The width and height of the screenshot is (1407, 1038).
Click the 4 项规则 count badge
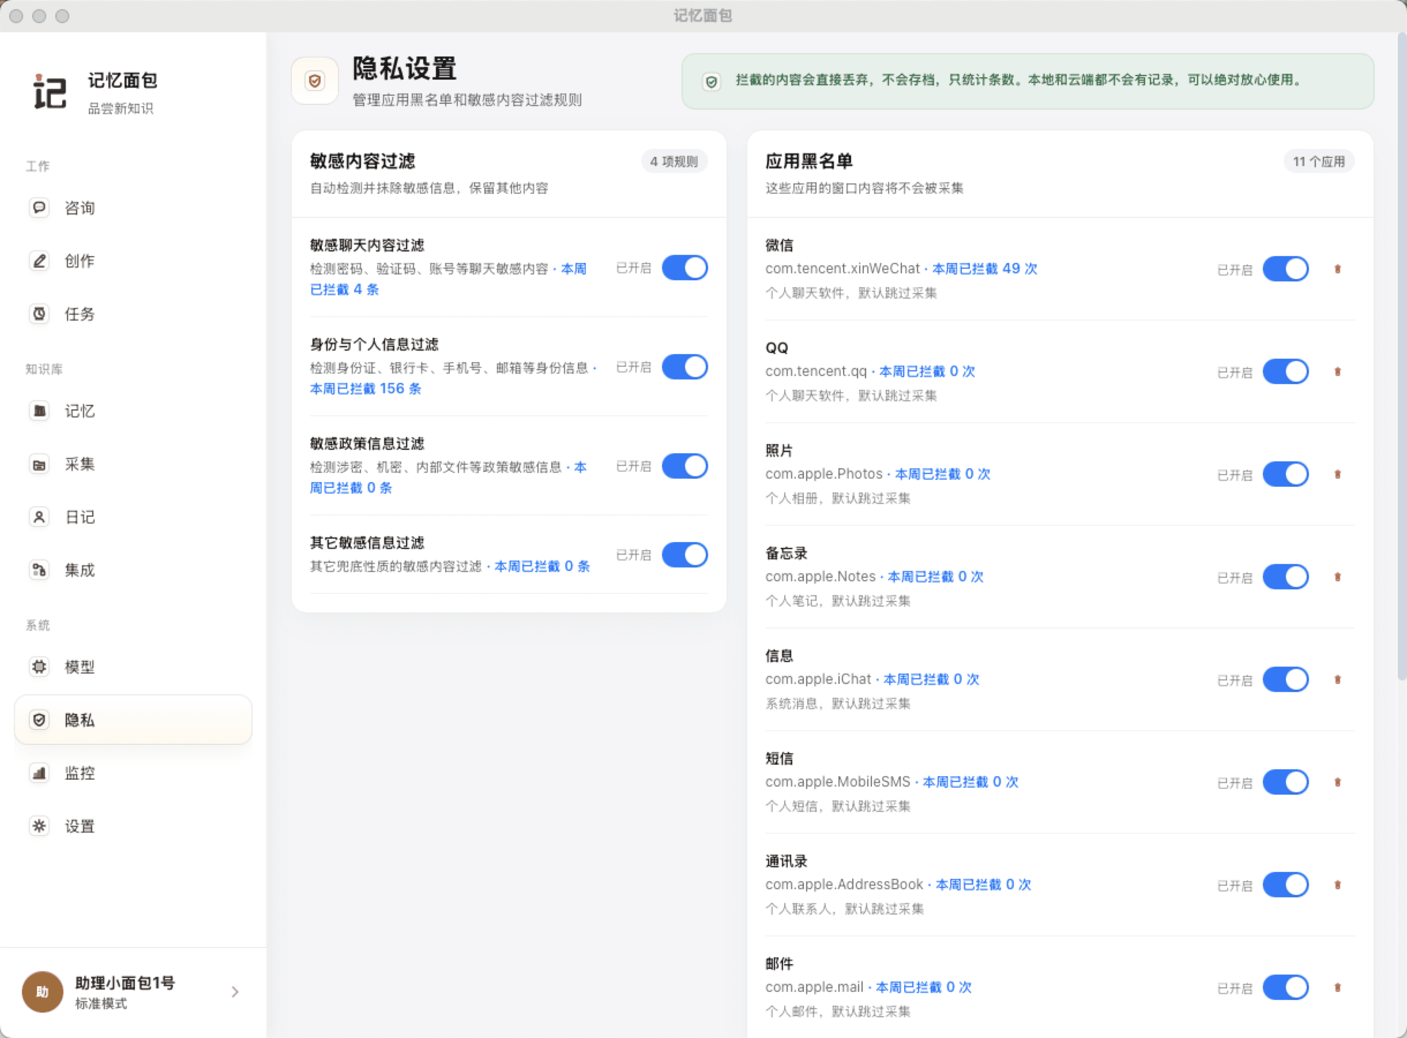(674, 161)
